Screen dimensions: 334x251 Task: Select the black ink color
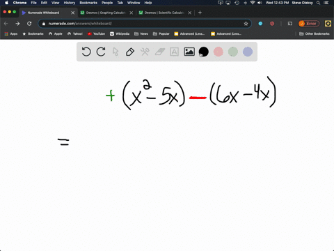point(204,52)
